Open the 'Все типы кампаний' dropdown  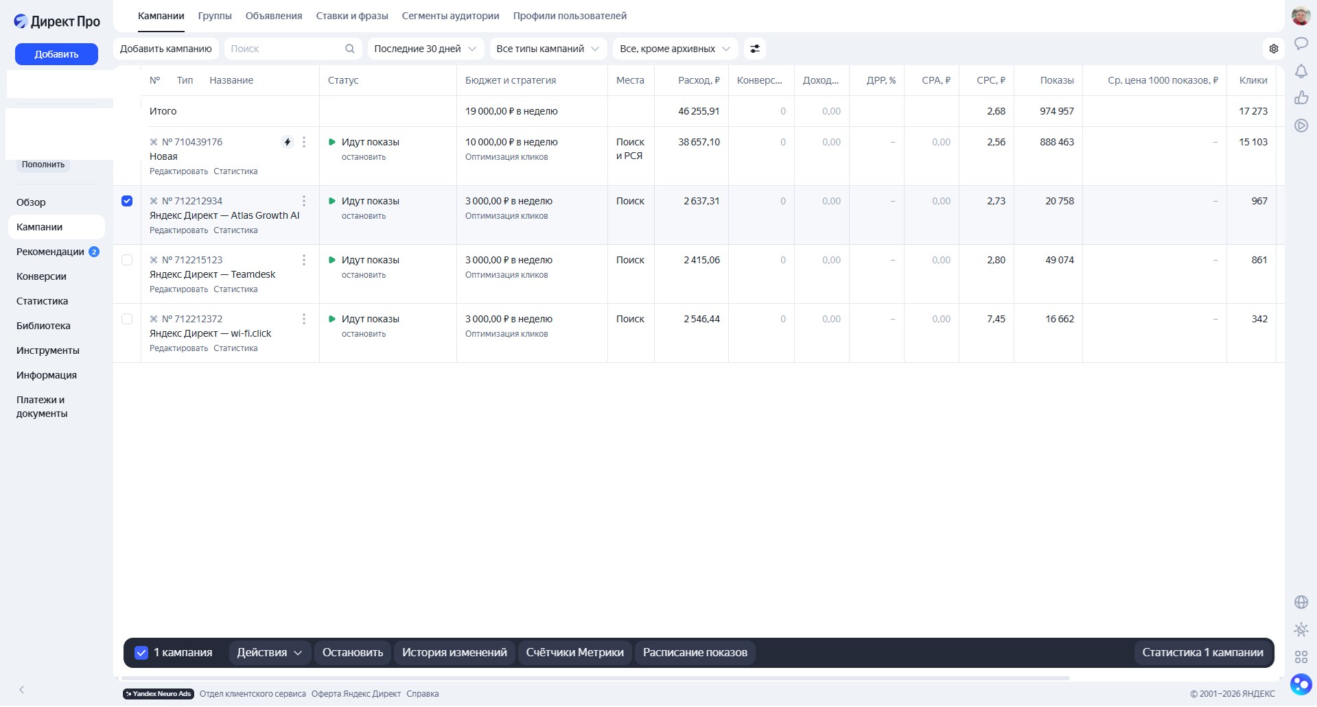[548, 49]
